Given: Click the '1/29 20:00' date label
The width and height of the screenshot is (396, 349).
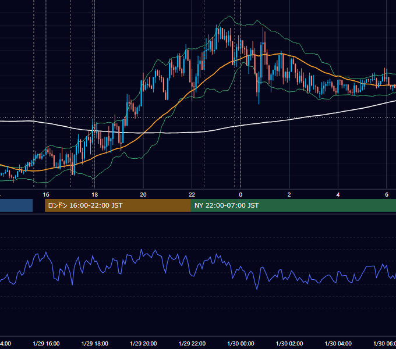Looking at the screenshot, I should point(143,343).
